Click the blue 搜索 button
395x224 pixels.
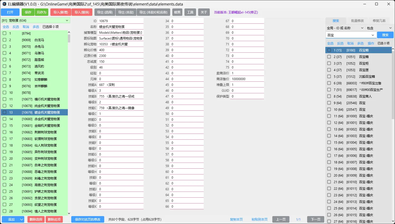coord(385,35)
